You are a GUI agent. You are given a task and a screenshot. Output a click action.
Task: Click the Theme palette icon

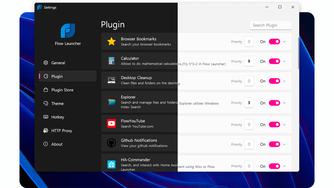[46, 104]
